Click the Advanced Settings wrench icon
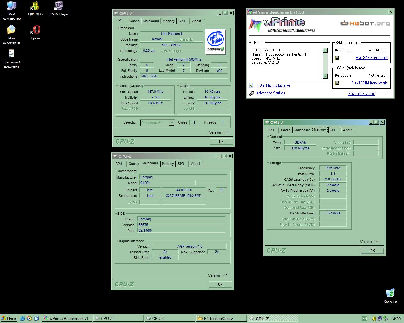This screenshot has height=323, width=404. tap(252, 93)
